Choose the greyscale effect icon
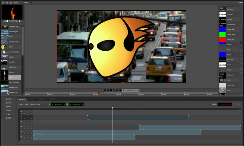Image resolution: width=244 pixels, height=146 pixels. tap(222, 60)
